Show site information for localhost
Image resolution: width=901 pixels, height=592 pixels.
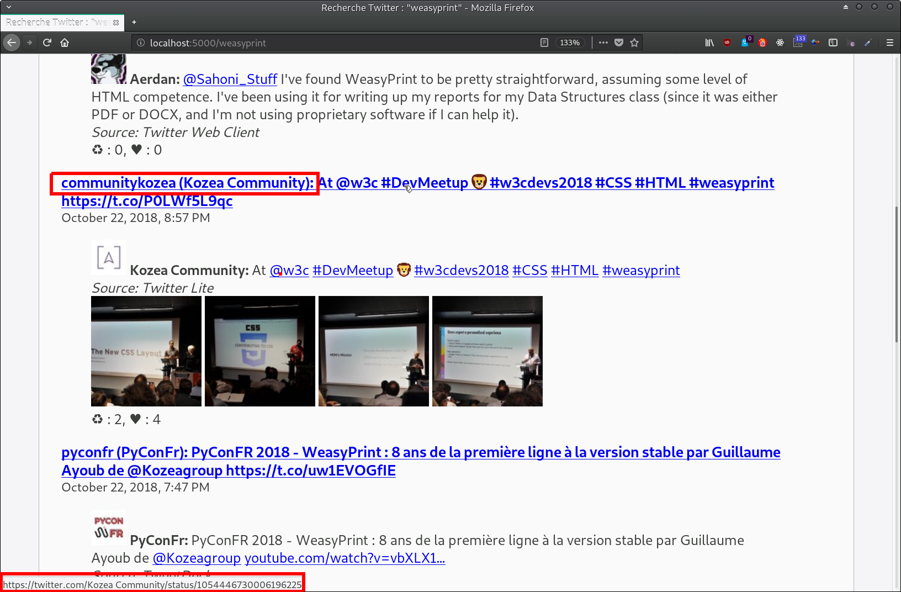click(x=141, y=43)
